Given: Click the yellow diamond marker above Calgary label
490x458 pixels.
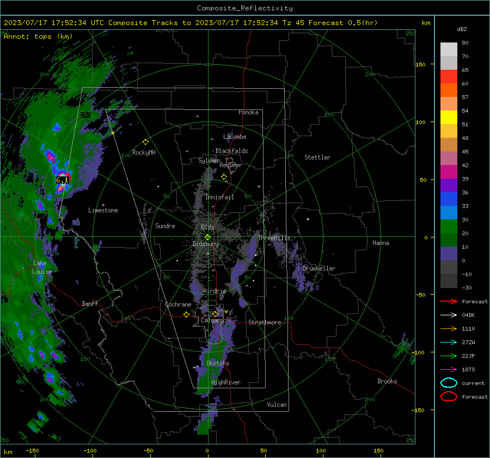Looking at the screenshot, I should coord(215,314).
